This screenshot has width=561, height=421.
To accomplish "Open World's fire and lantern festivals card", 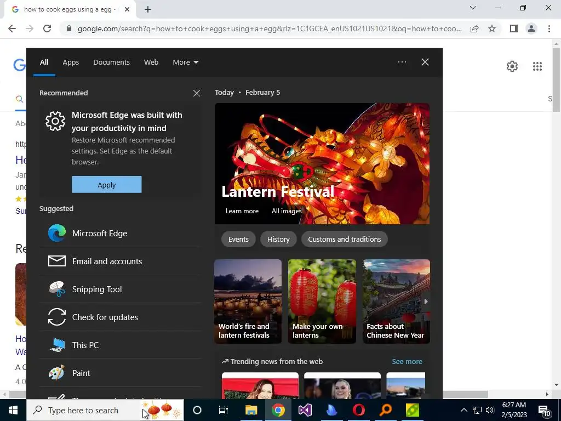I will (248, 301).
